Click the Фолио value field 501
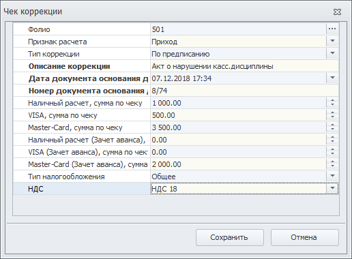 click(x=238, y=29)
